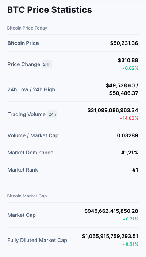Click the 24h badge beside Trading Volume
This screenshot has height=257, width=146.
(52, 114)
